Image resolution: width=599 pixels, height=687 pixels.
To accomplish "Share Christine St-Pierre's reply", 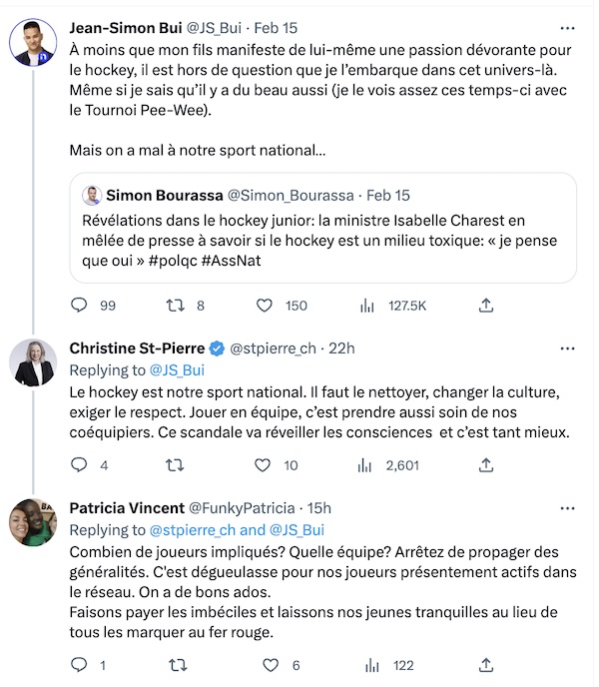I will [486, 465].
